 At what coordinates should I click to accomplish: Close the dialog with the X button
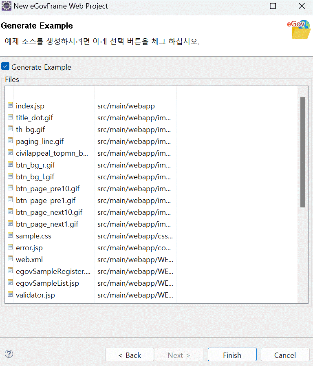pos(302,6)
